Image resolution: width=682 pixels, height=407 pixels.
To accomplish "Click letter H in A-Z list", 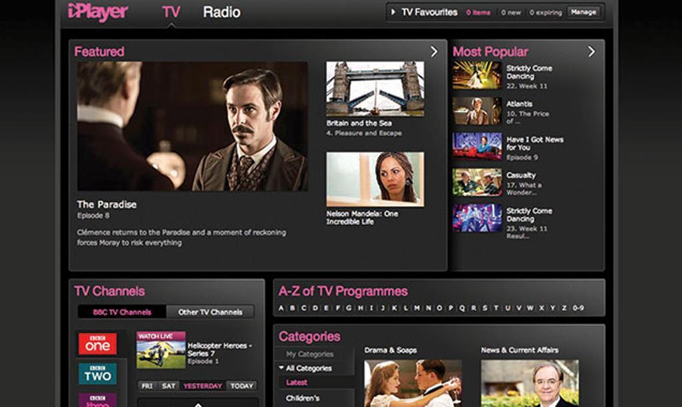I will pos(360,308).
